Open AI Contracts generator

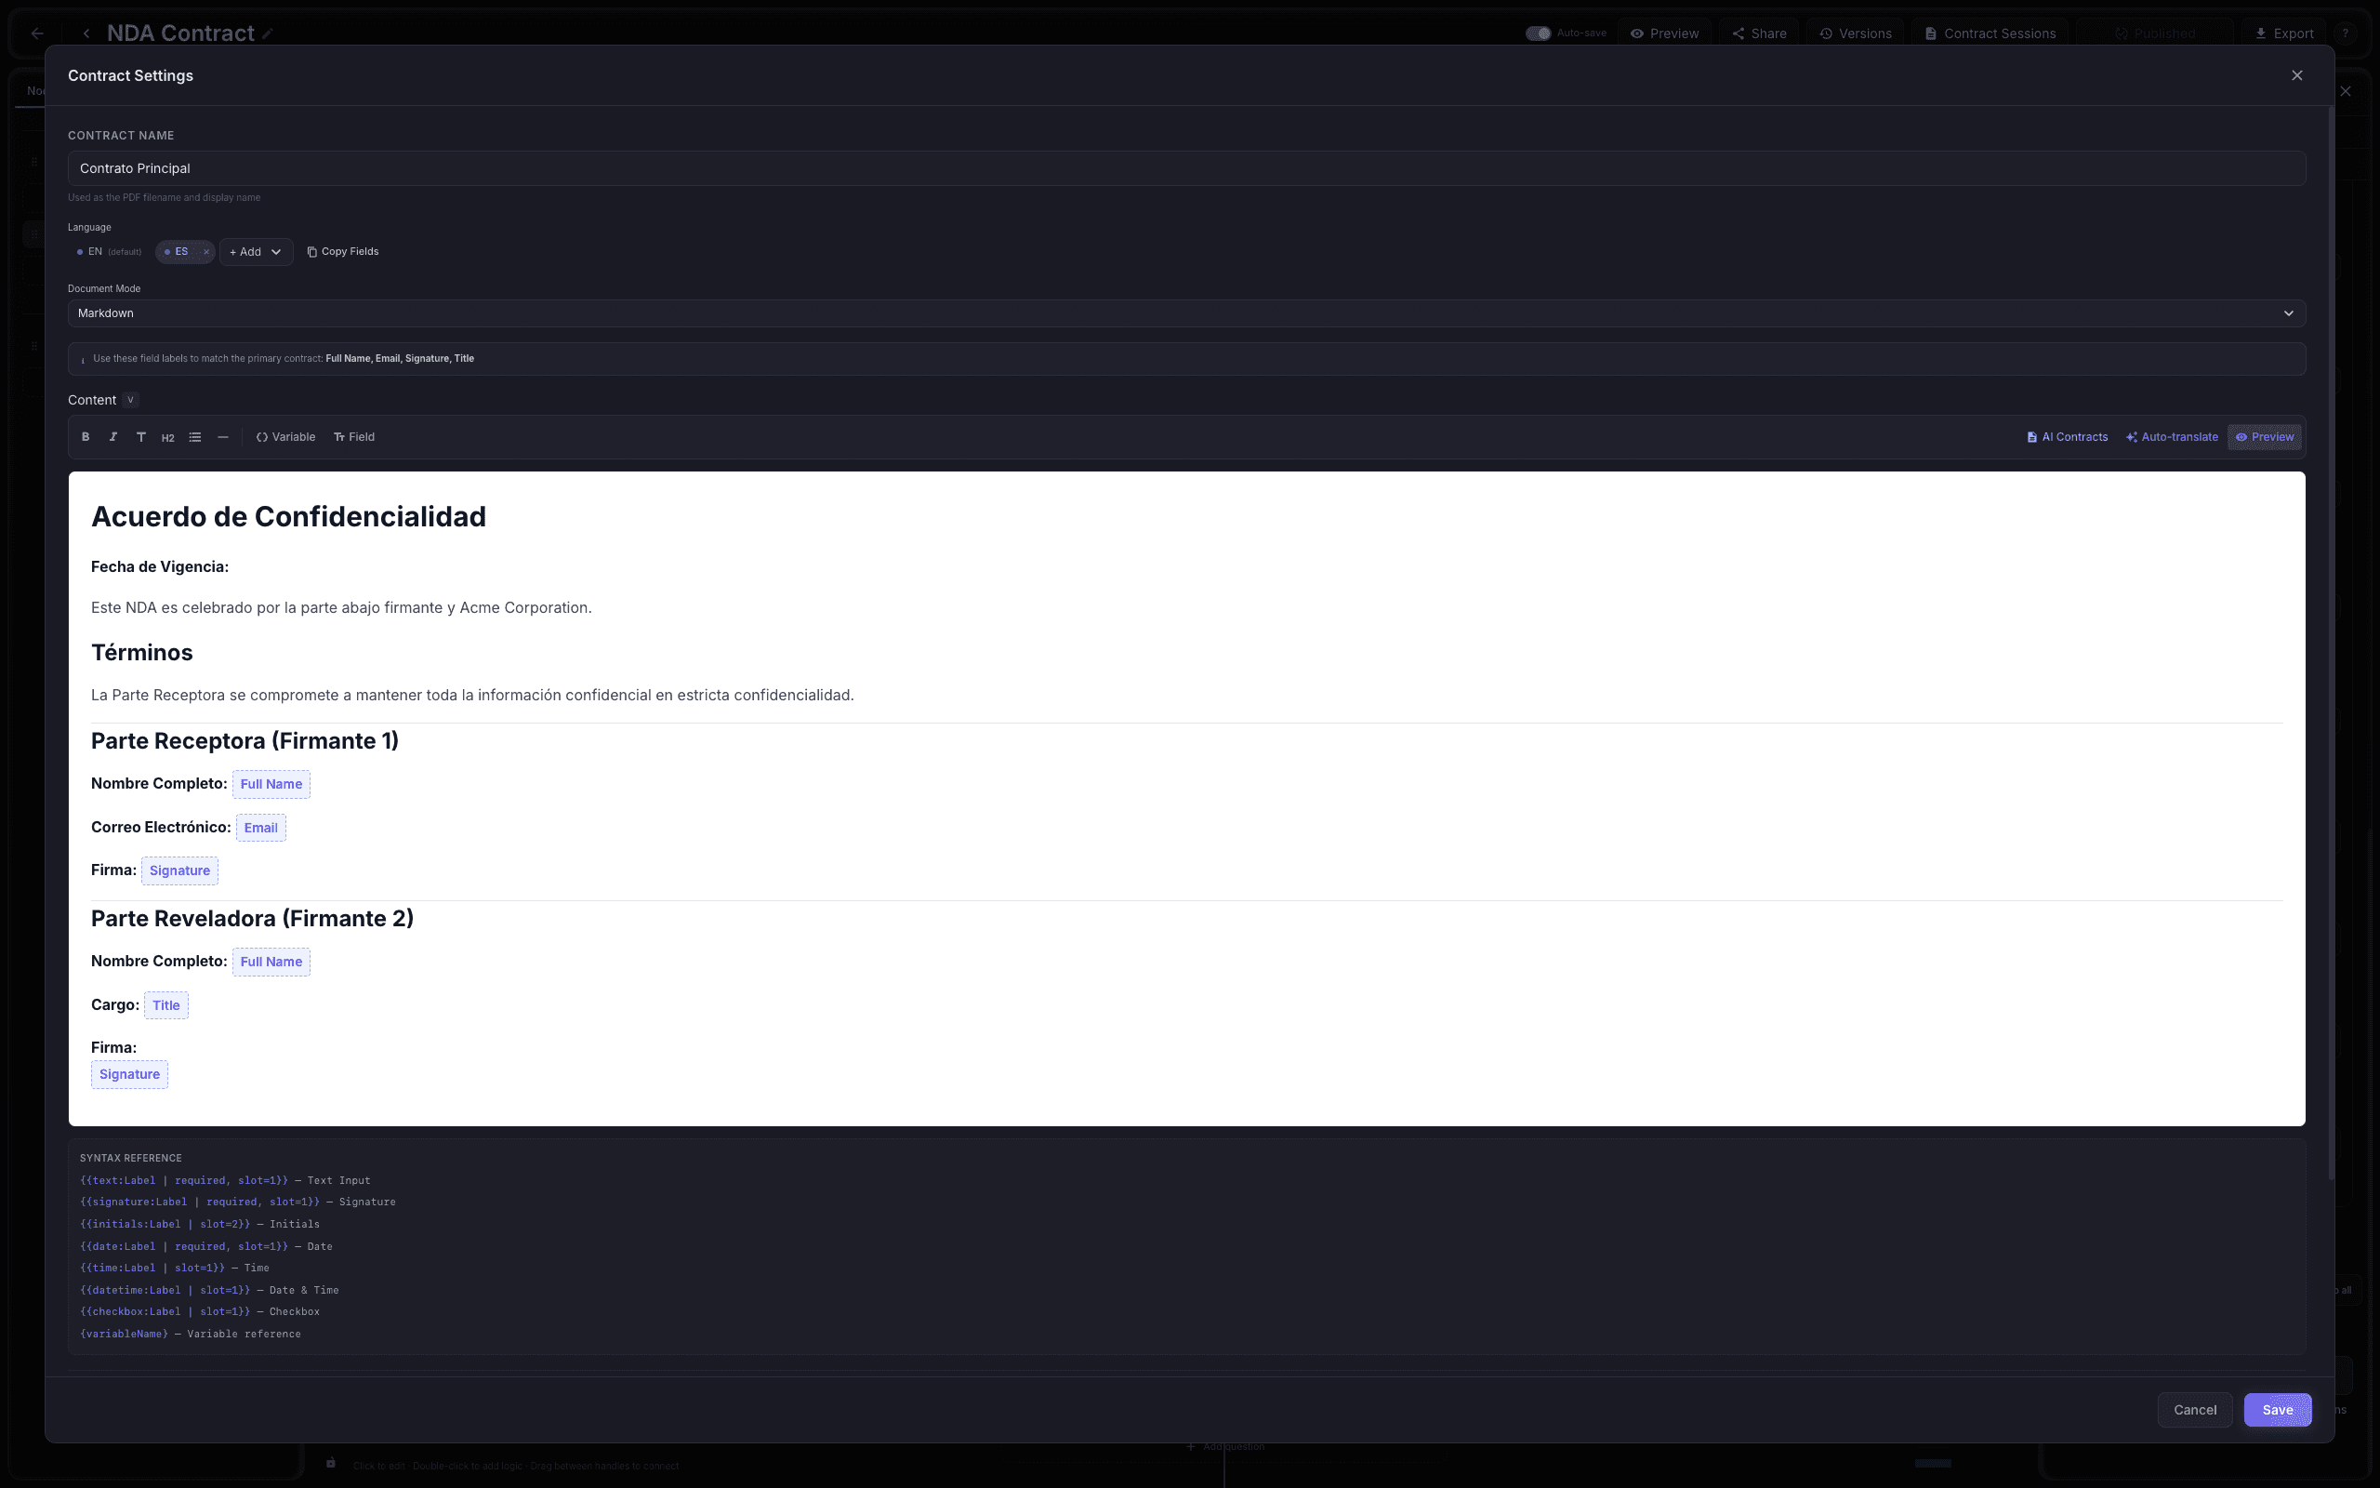coord(2068,437)
